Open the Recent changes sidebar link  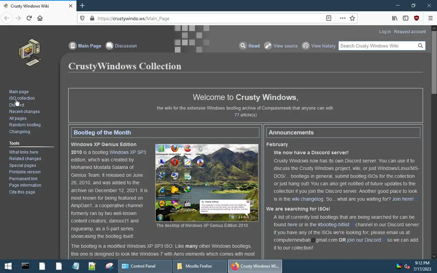24,112
